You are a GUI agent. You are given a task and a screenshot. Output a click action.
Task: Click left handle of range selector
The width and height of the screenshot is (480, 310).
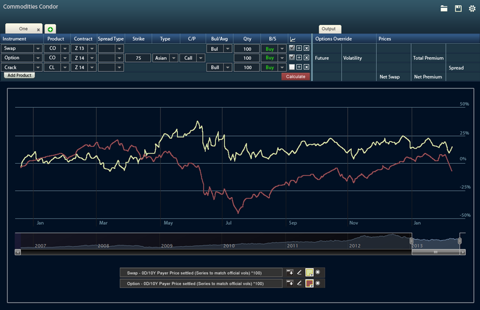[412, 241]
